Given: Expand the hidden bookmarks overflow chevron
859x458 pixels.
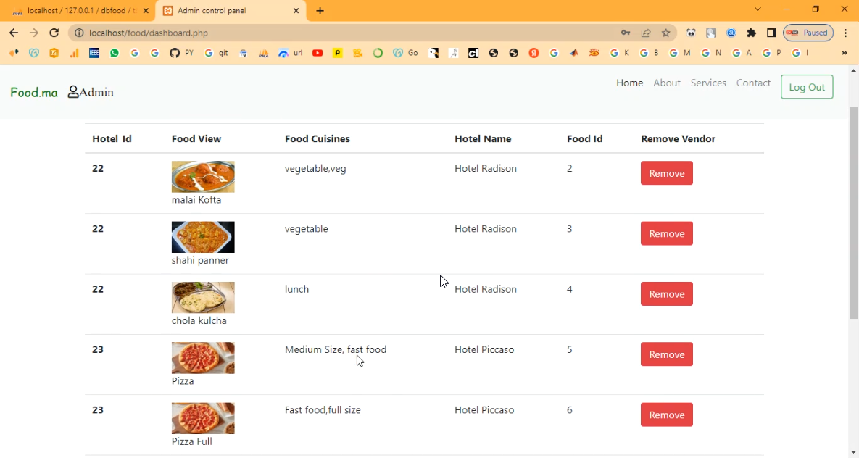Looking at the screenshot, I should point(844,53).
